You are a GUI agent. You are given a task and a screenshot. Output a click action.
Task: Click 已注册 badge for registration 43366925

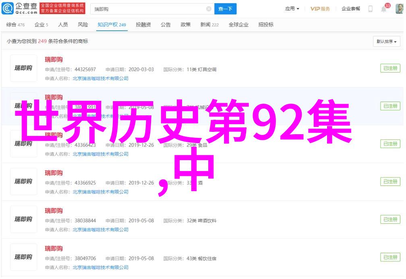pos(390,181)
